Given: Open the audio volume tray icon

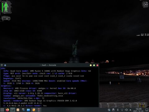Looking at the screenshot, I should coord(126,110).
